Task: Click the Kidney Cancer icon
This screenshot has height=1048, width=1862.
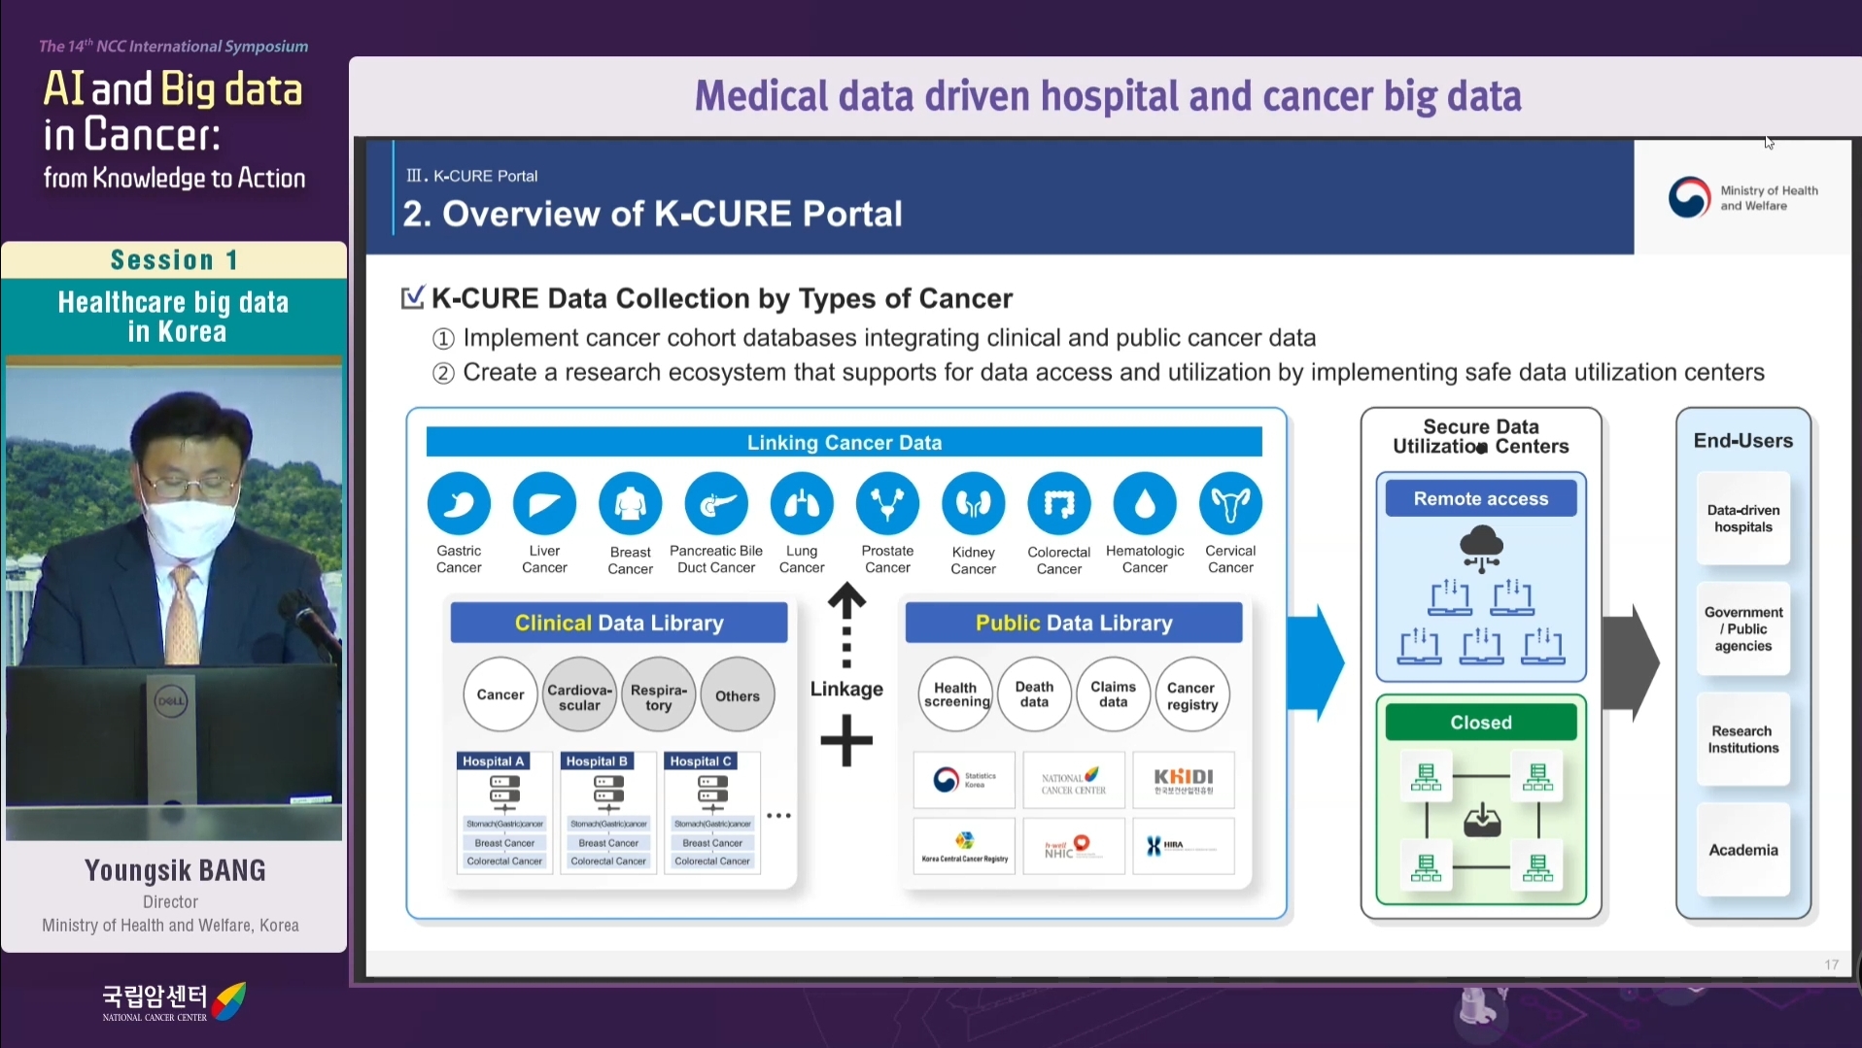Action: tap(973, 503)
